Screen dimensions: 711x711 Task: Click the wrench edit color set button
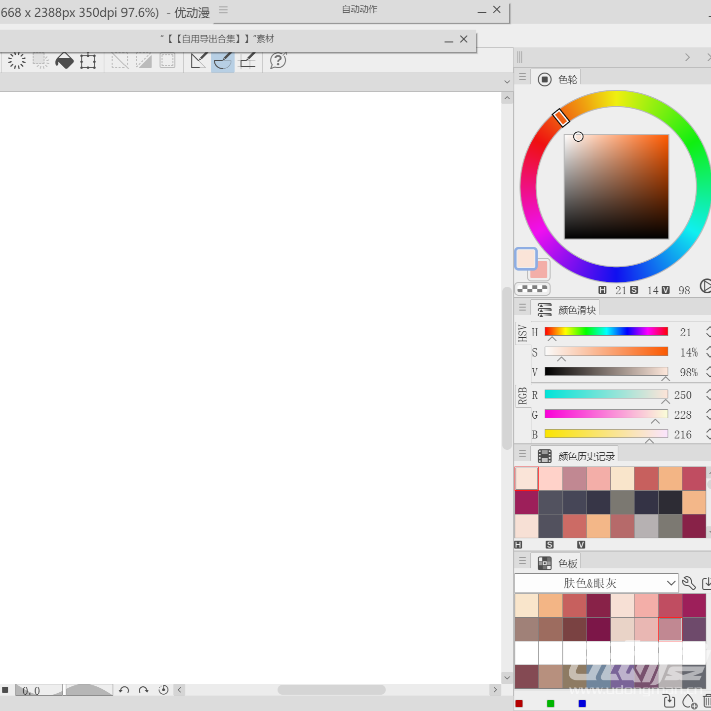[689, 583]
